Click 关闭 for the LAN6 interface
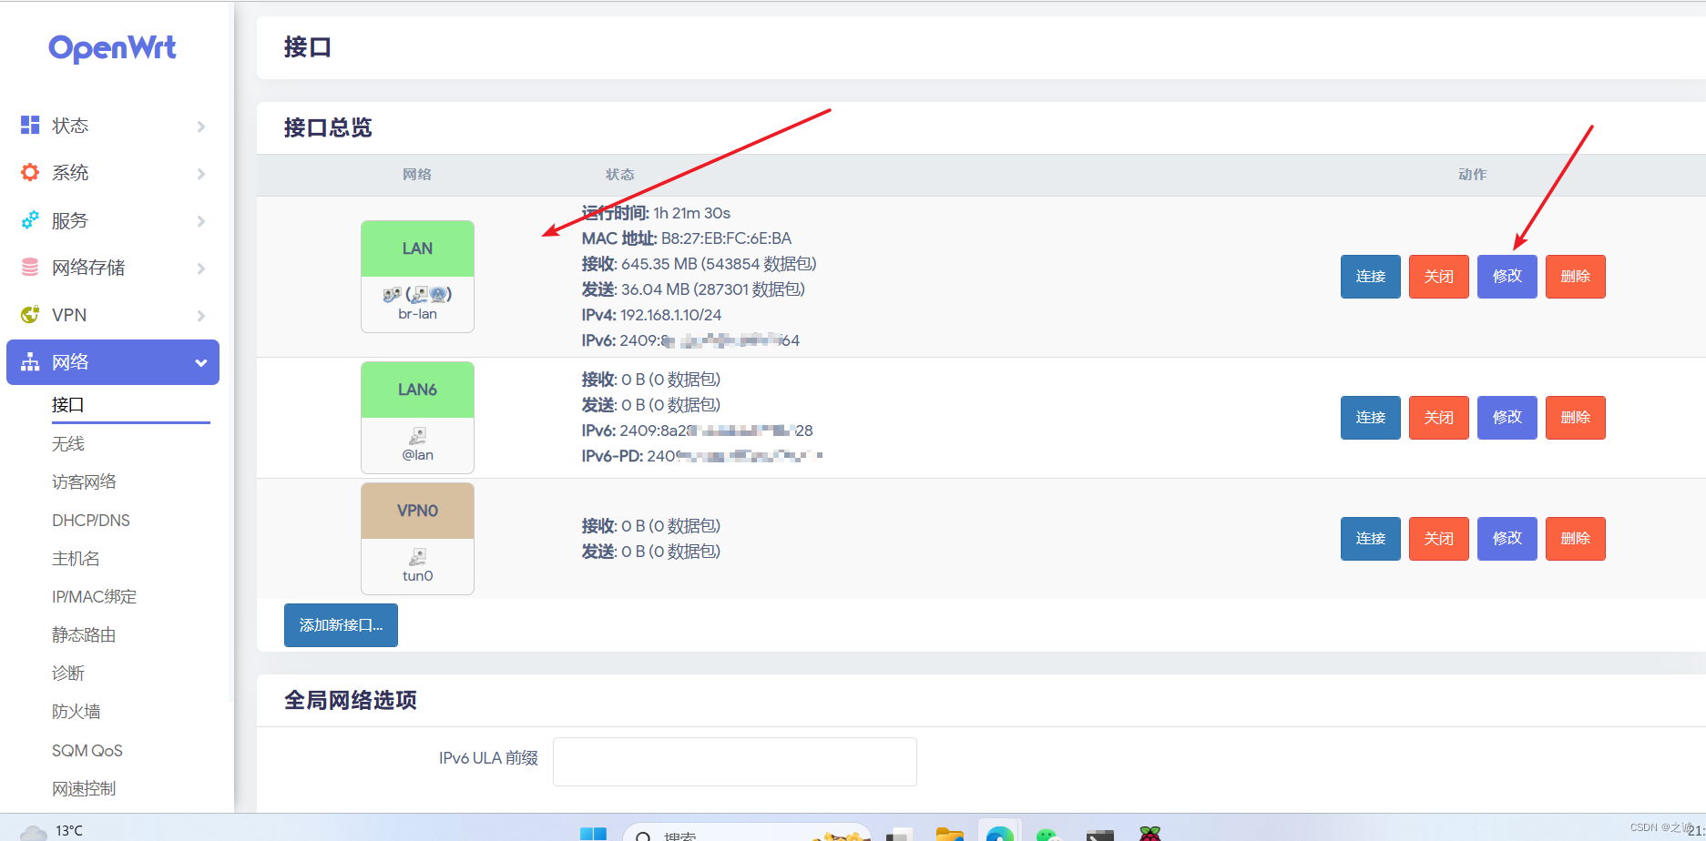 pyautogui.click(x=1438, y=418)
